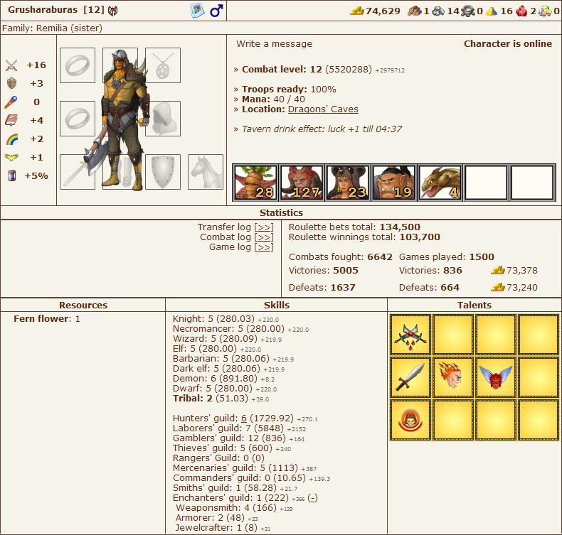Click the Thieves' guild: 5 entry
This screenshot has height=535, width=562.
[231, 448]
